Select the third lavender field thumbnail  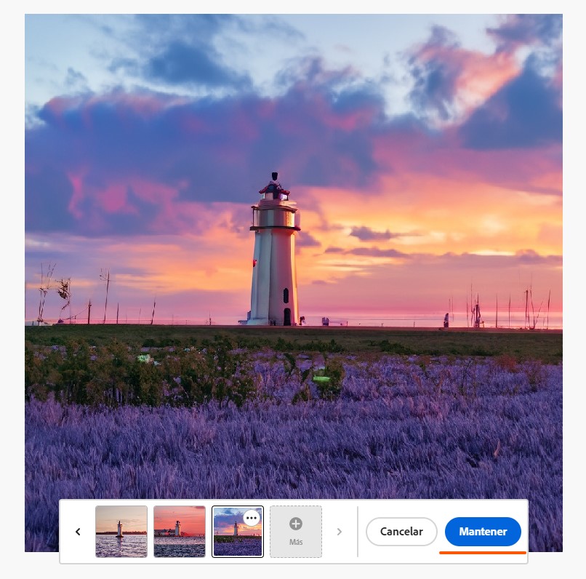(x=233, y=538)
